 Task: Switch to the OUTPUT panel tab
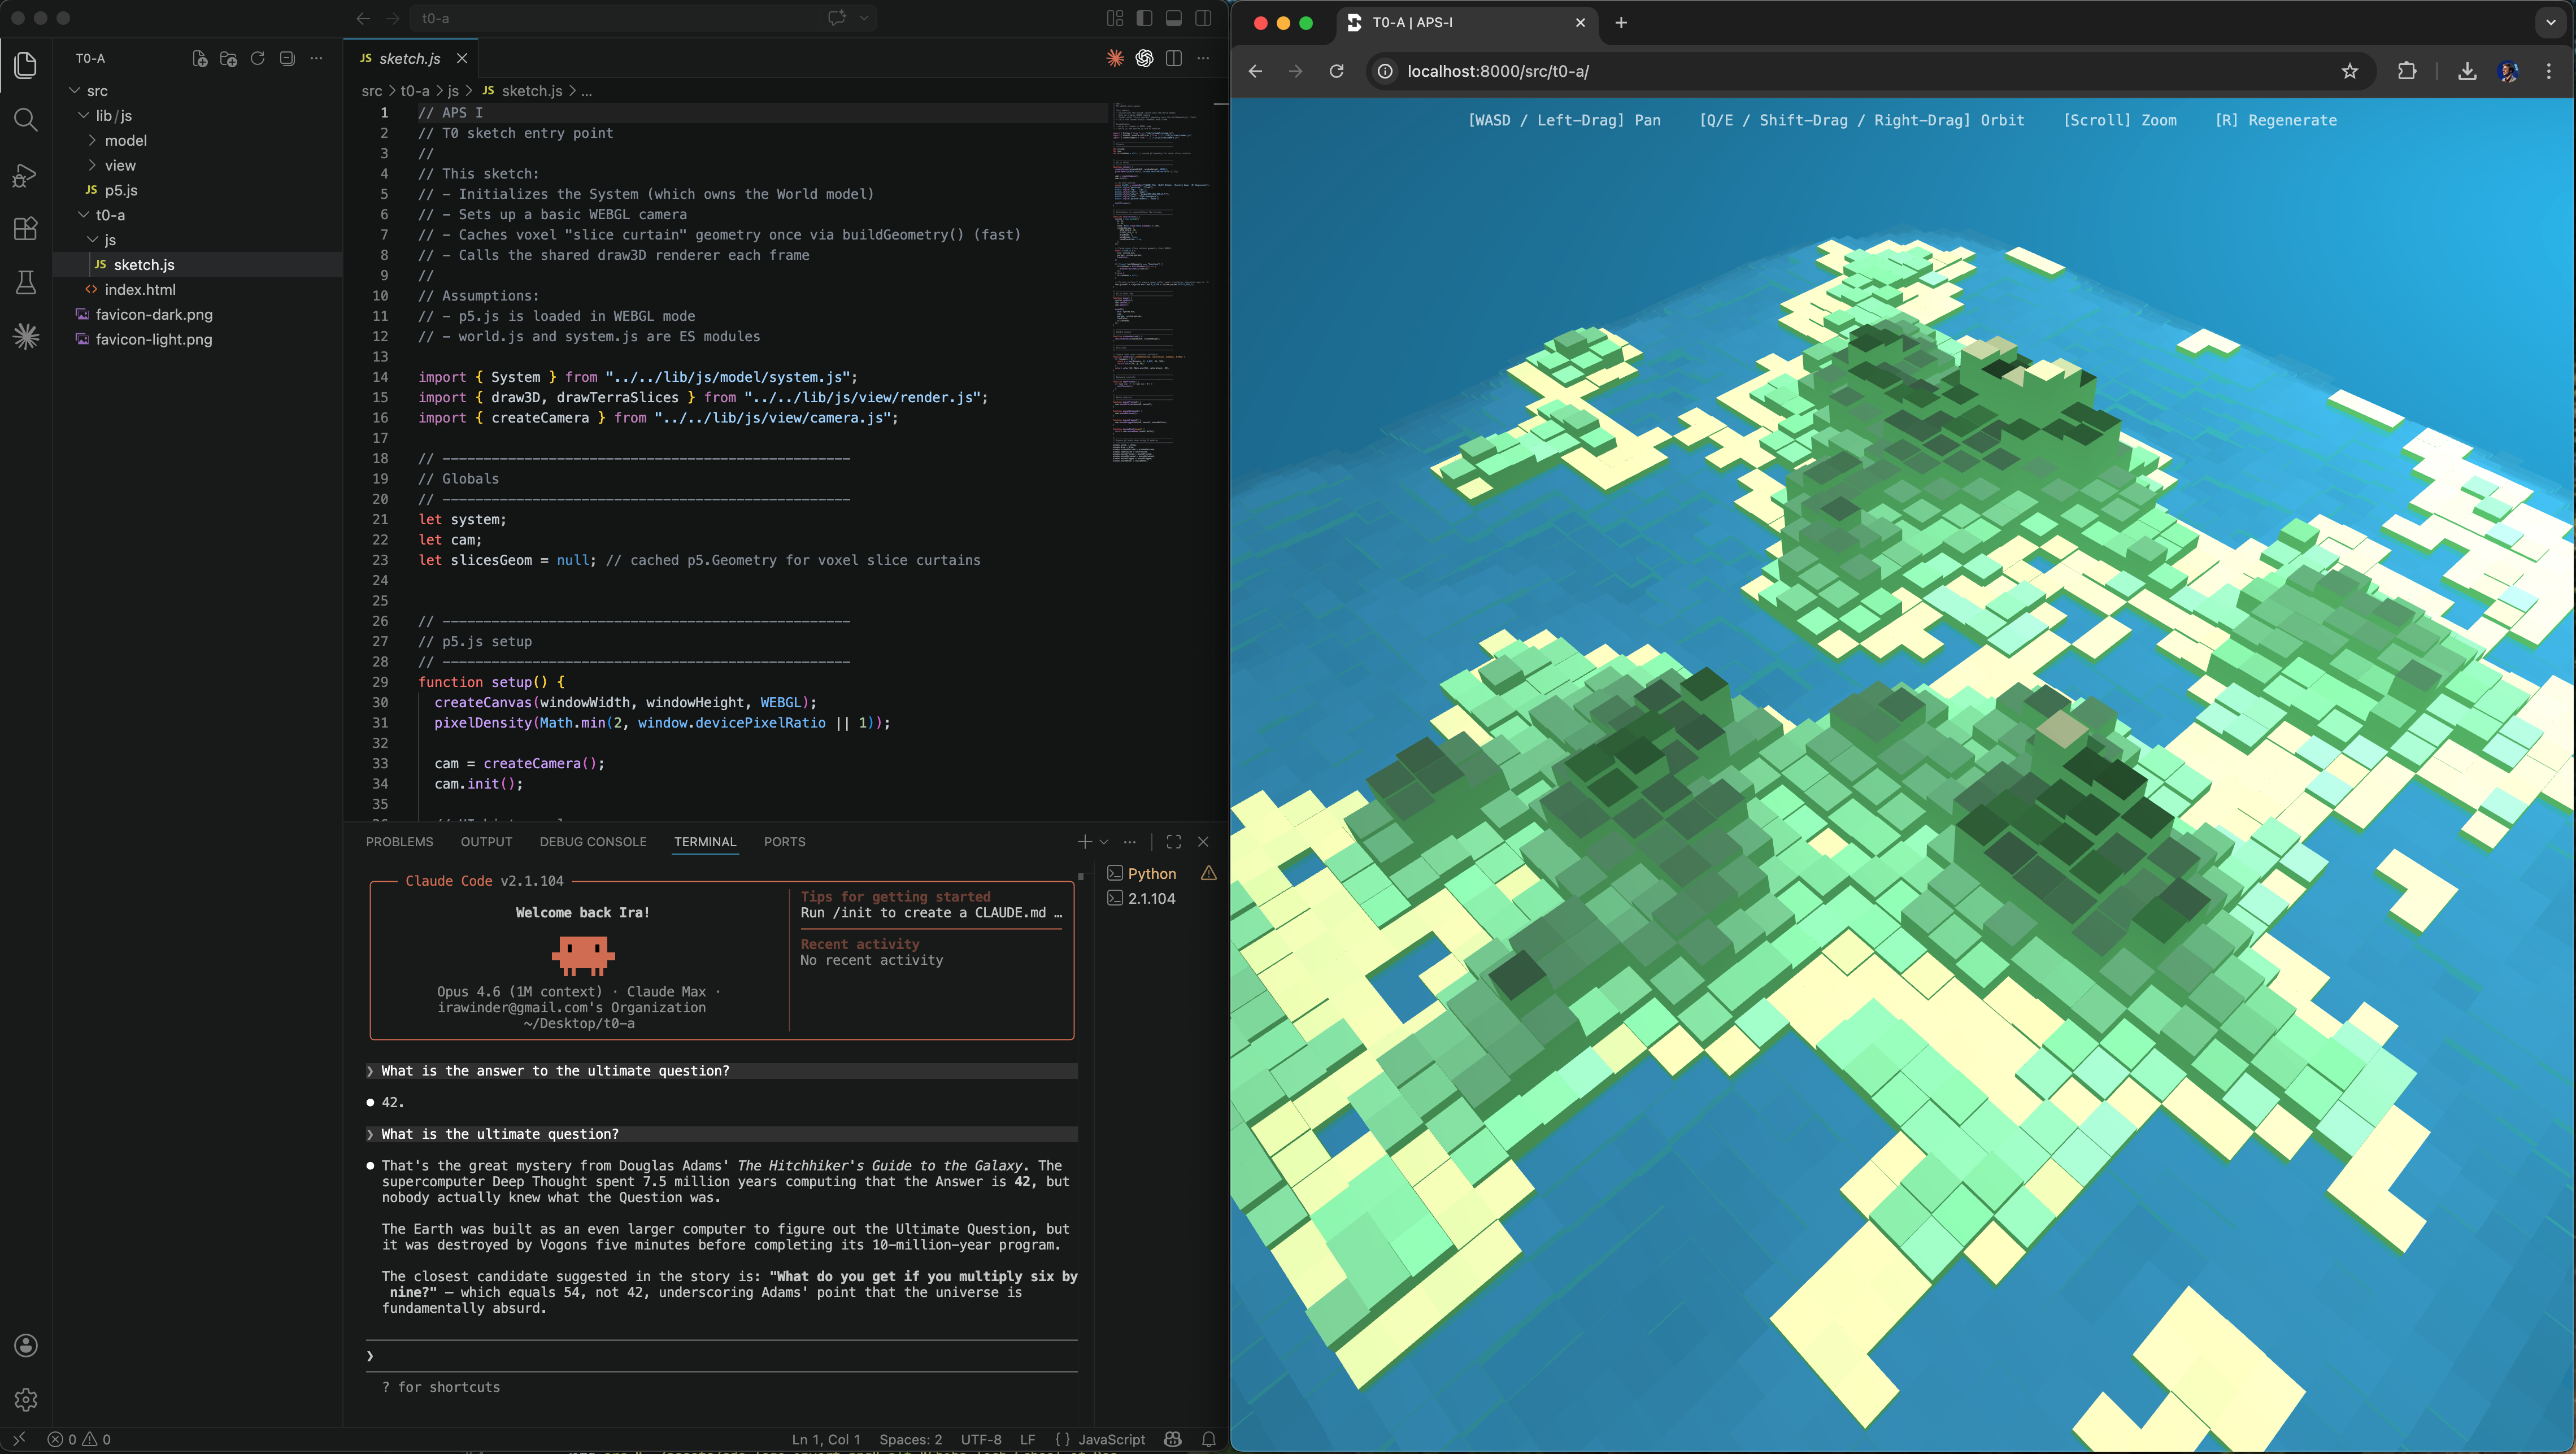coord(486,842)
